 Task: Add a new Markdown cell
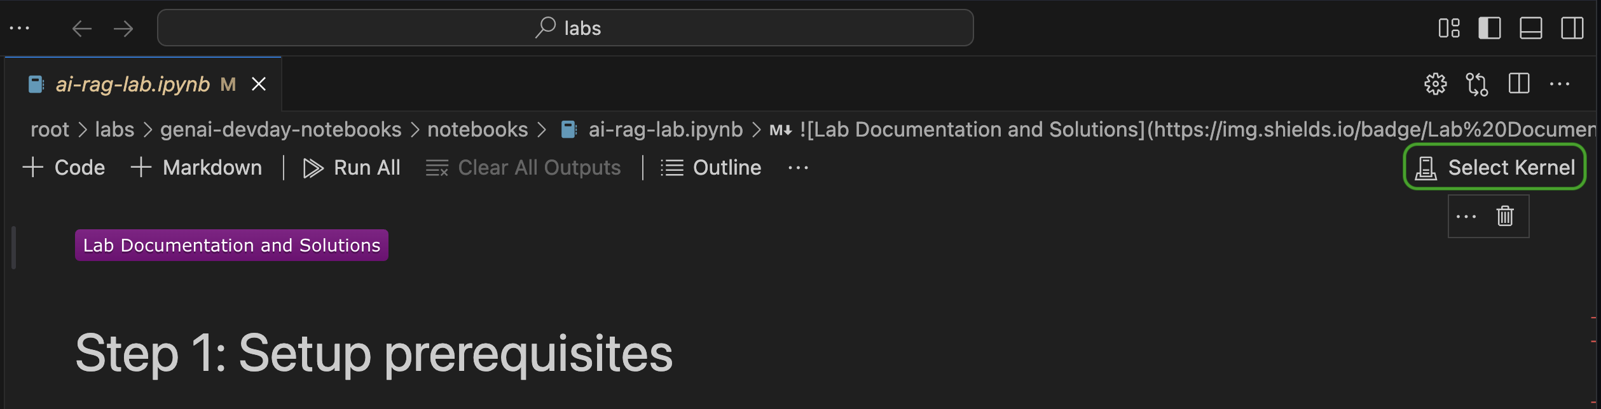[196, 168]
